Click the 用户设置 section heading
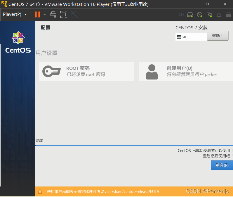Image resolution: width=233 pixels, height=197 pixels. coord(46,53)
